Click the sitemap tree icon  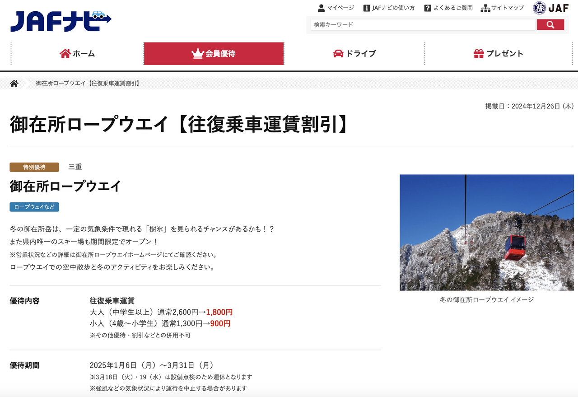pyautogui.click(x=485, y=8)
